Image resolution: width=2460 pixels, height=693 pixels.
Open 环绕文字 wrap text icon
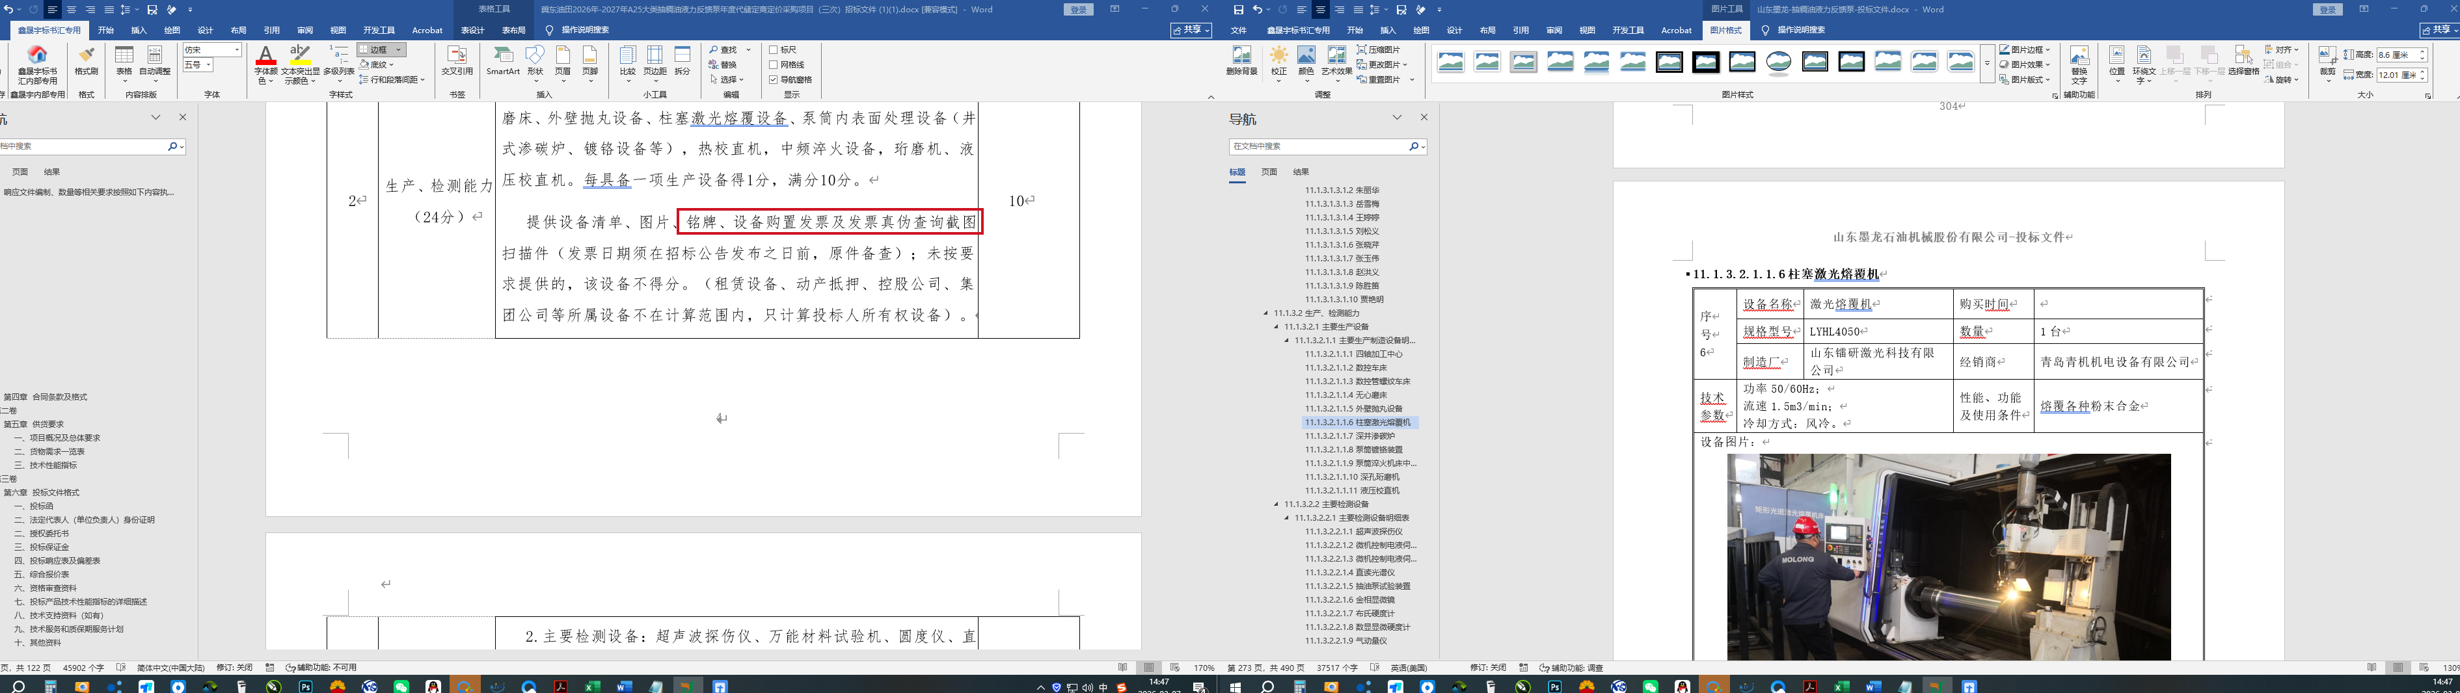pos(2144,64)
